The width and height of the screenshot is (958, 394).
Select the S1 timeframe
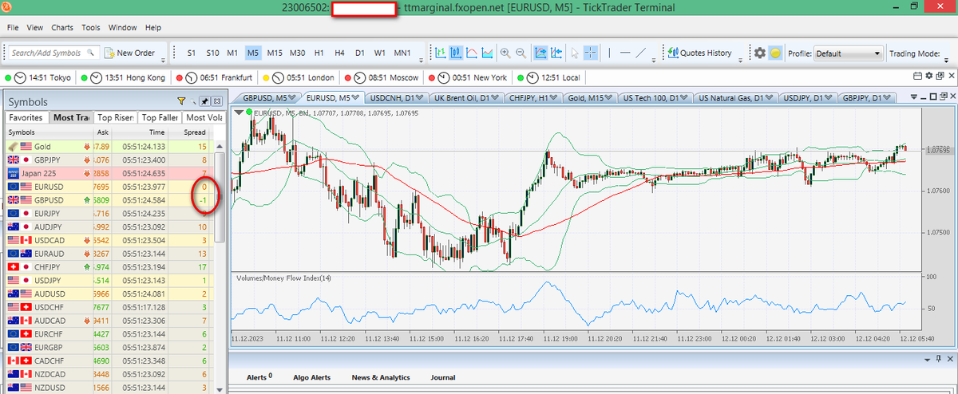192,53
